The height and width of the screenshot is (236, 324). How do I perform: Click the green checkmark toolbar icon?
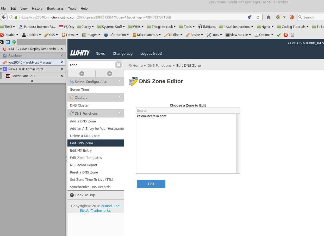(x=279, y=35)
